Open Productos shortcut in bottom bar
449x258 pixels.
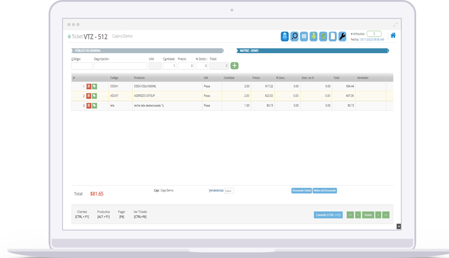pos(103,214)
